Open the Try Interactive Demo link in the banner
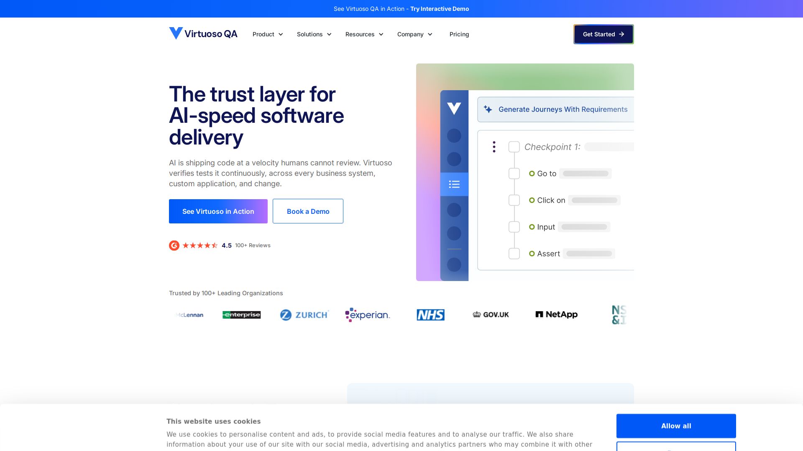The image size is (803, 451). pyautogui.click(x=440, y=9)
